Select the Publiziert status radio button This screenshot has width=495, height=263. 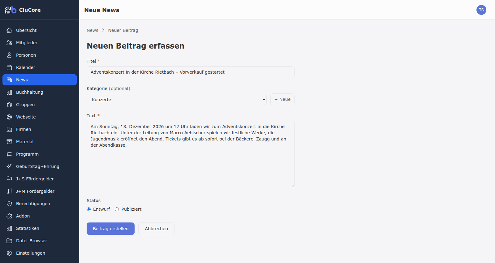pyautogui.click(x=117, y=209)
